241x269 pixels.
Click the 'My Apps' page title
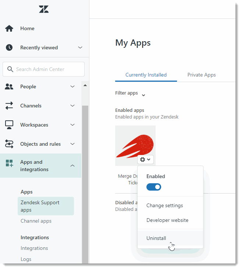coord(133,43)
